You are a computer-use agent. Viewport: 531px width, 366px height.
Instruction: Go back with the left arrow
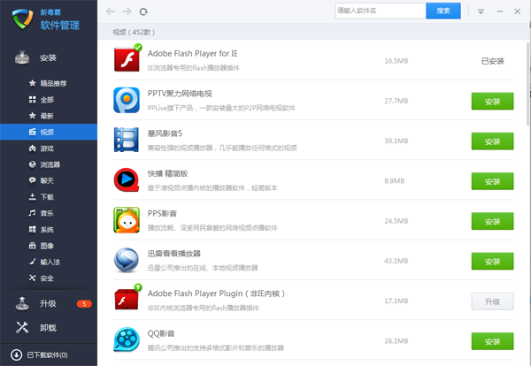coord(111,11)
